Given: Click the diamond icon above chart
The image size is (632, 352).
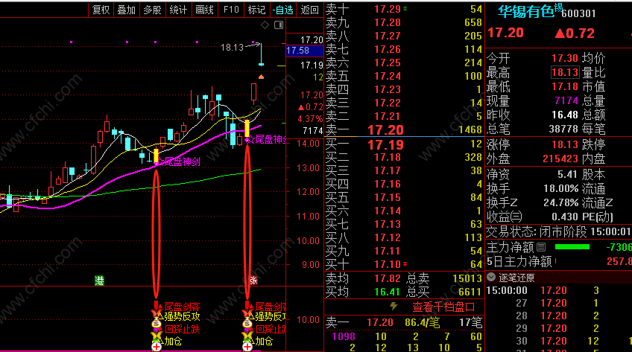Looking at the screenshot, I should coord(265,25).
